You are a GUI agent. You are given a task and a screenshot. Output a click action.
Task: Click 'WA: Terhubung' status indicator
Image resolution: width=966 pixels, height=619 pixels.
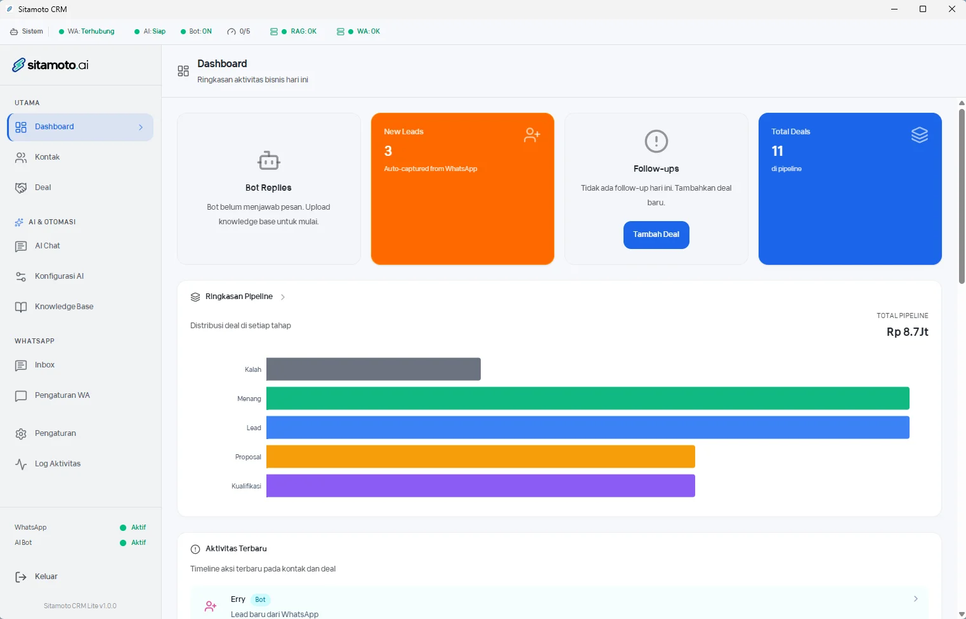click(87, 32)
